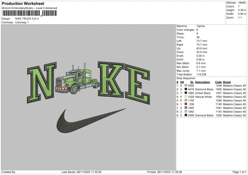
Task: Click 'Amber Black' description in stop 3
Action: click(203, 93)
